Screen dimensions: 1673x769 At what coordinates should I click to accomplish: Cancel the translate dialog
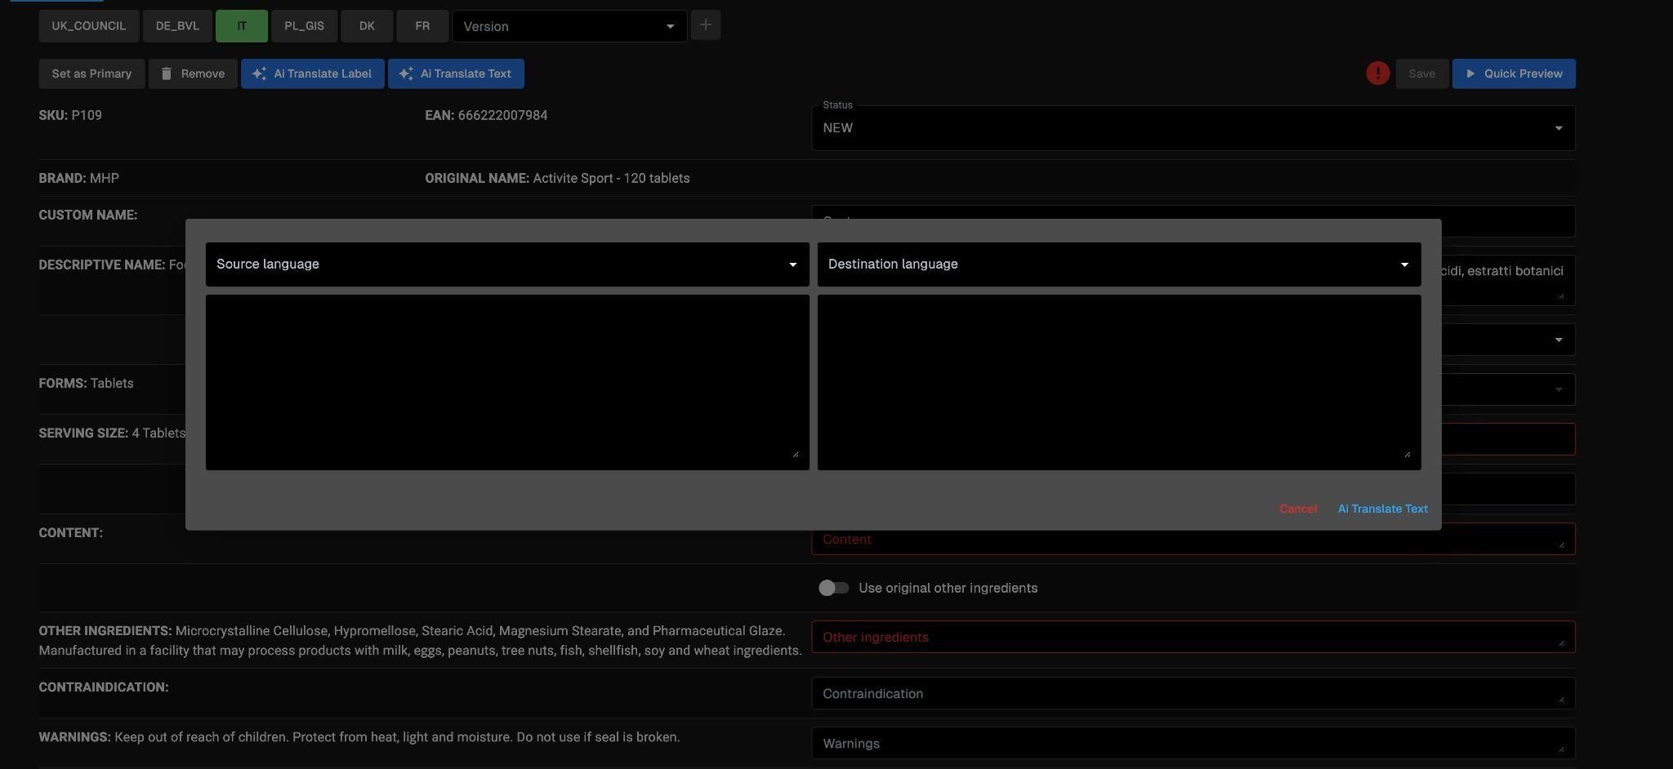[x=1297, y=509]
